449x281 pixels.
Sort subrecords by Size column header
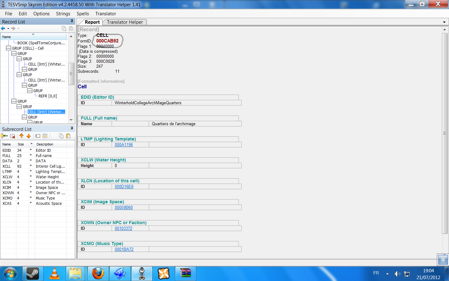22,144
